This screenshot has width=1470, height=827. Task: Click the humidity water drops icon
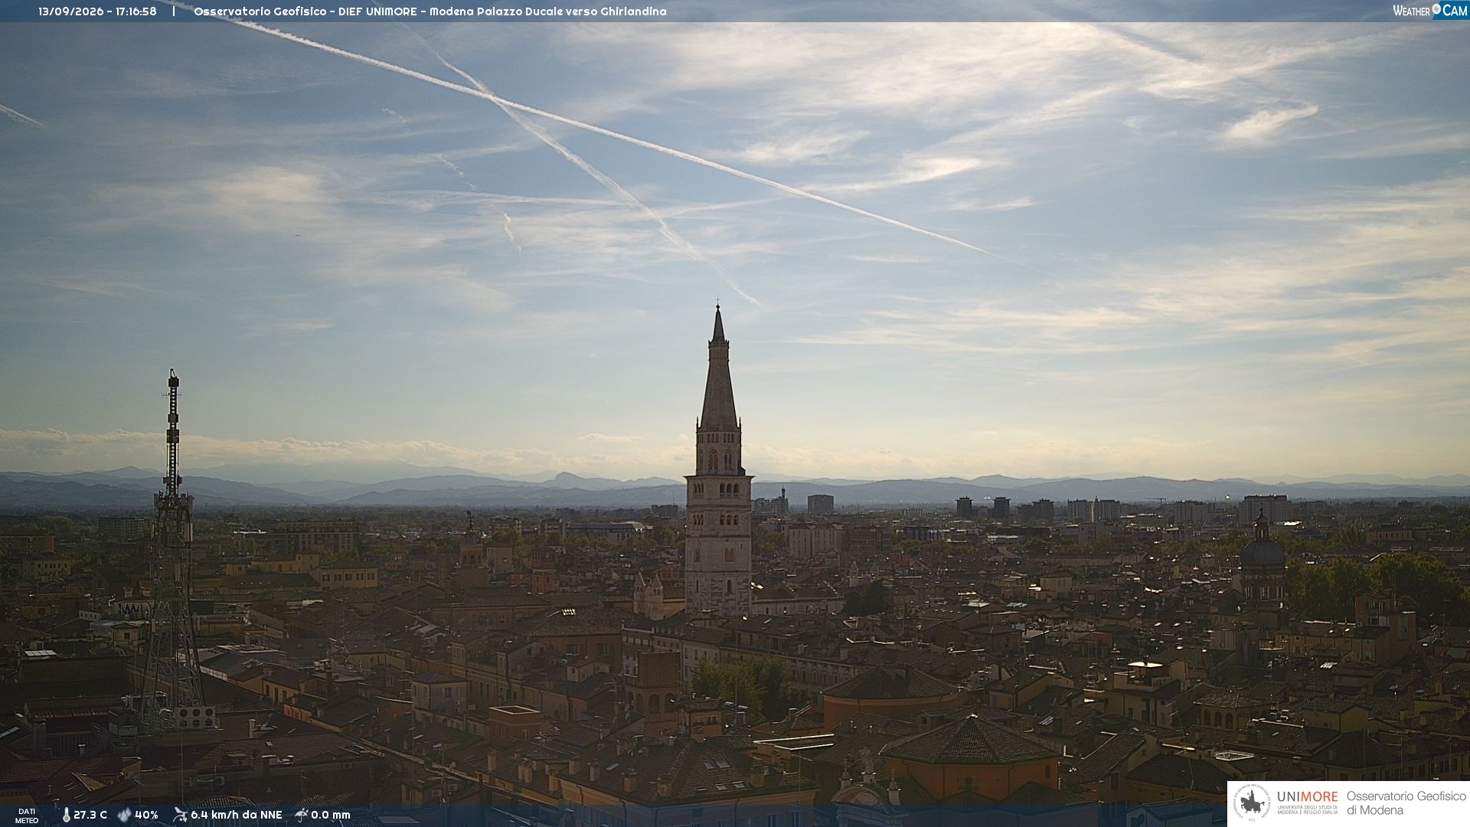coord(124,815)
